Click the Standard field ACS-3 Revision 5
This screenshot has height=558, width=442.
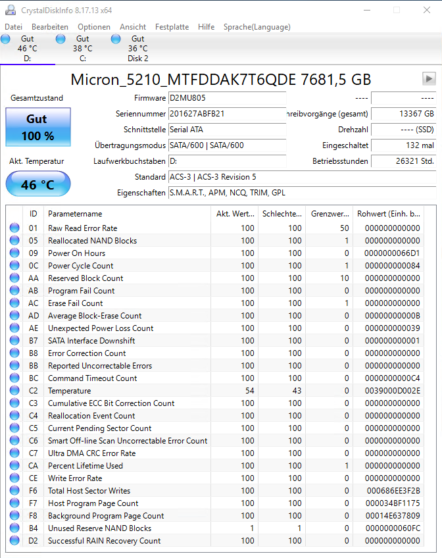[303, 177]
